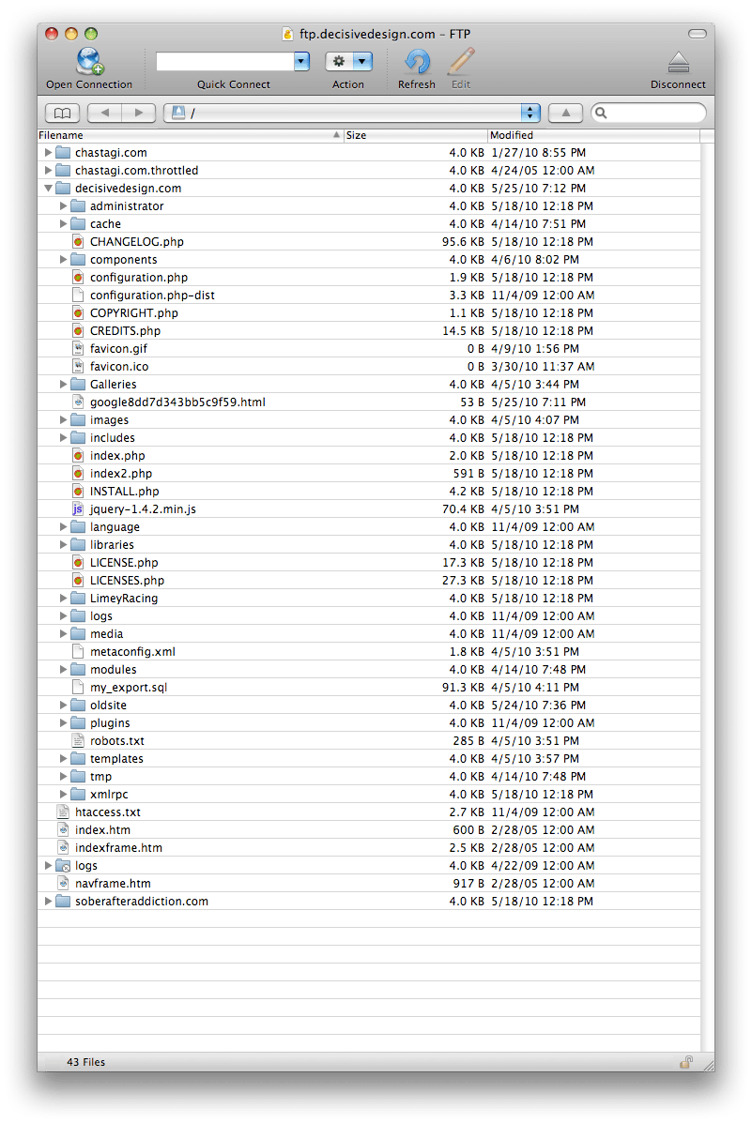Click the Open Connection globe icon

point(90,62)
